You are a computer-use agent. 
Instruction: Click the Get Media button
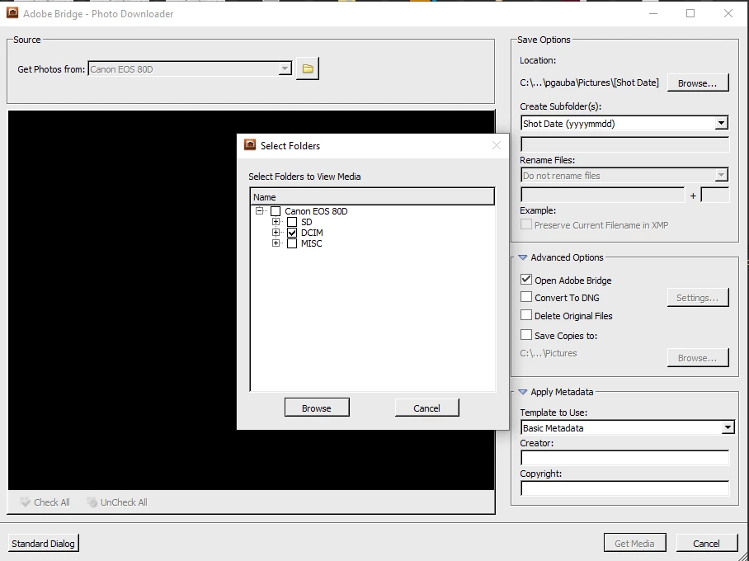(x=634, y=543)
